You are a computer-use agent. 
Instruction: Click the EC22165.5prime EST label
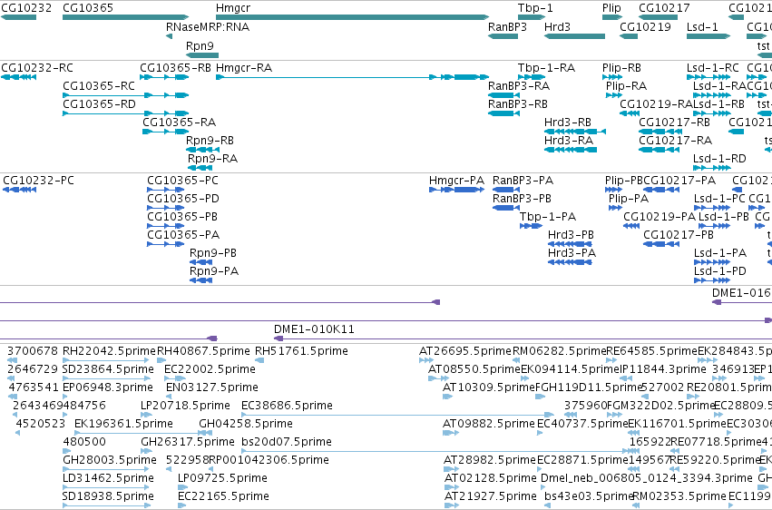[223, 496]
